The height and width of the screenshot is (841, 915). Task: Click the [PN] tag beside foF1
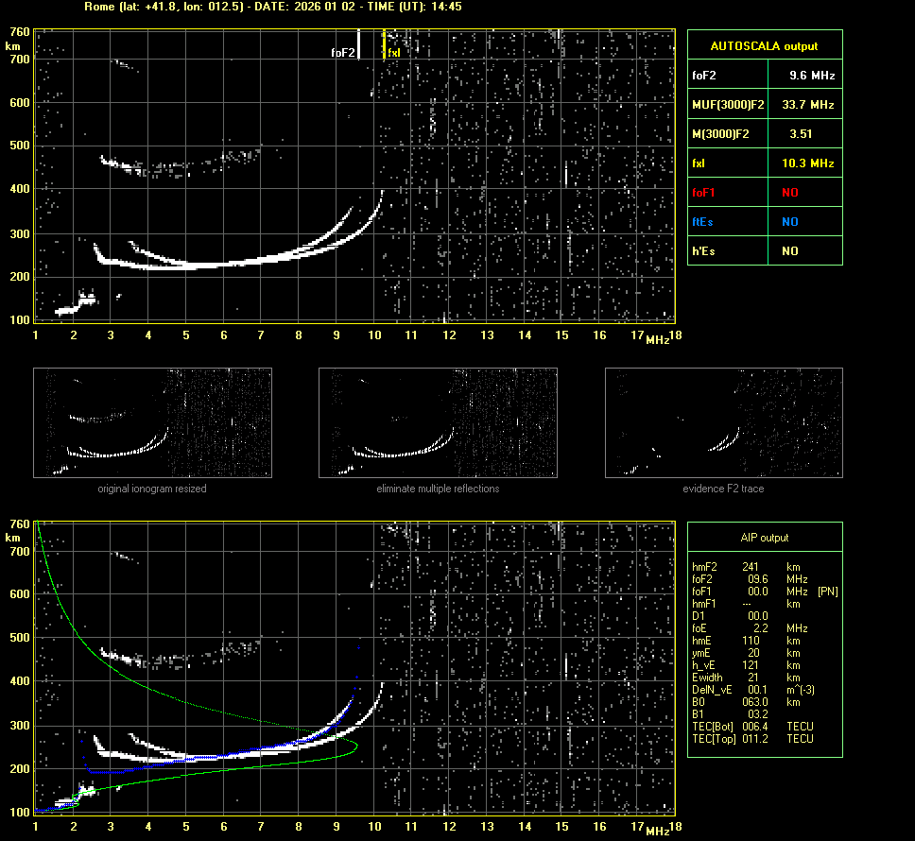pos(827,592)
